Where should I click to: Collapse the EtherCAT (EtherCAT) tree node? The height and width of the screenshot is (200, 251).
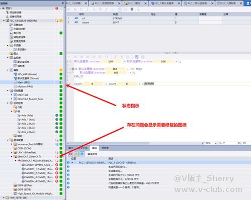point(12,157)
